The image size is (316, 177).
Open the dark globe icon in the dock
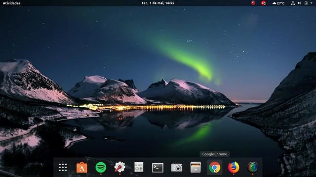tap(252, 167)
